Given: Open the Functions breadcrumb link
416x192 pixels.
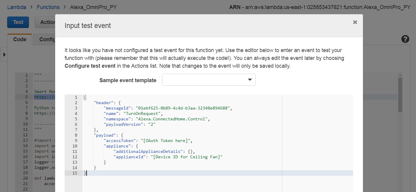Looking at the screenshot, I should [x=48, y=7].
